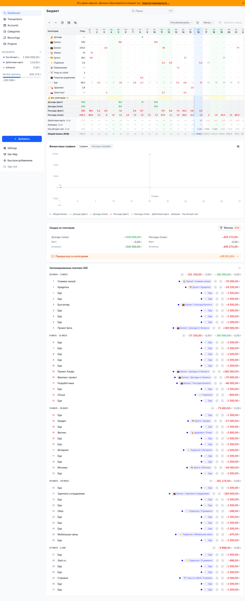Open financial charts settings gear

[238, 146]
